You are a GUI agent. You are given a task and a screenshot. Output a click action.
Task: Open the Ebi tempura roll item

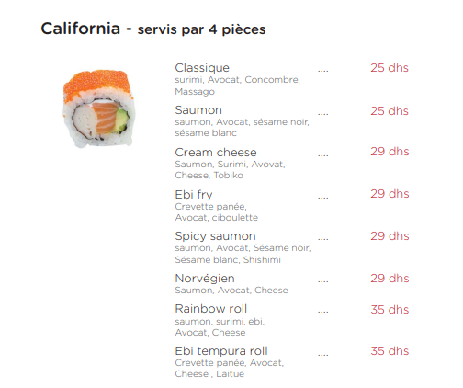click(x=221, y=351)
